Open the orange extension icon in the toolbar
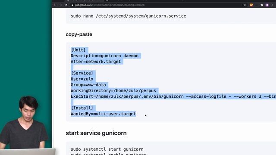The image size is (276, 155). (x=251, y=5)
